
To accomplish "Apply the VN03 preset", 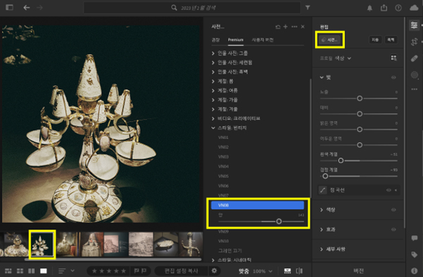I will pyautogui.click(x=223, y=157).
